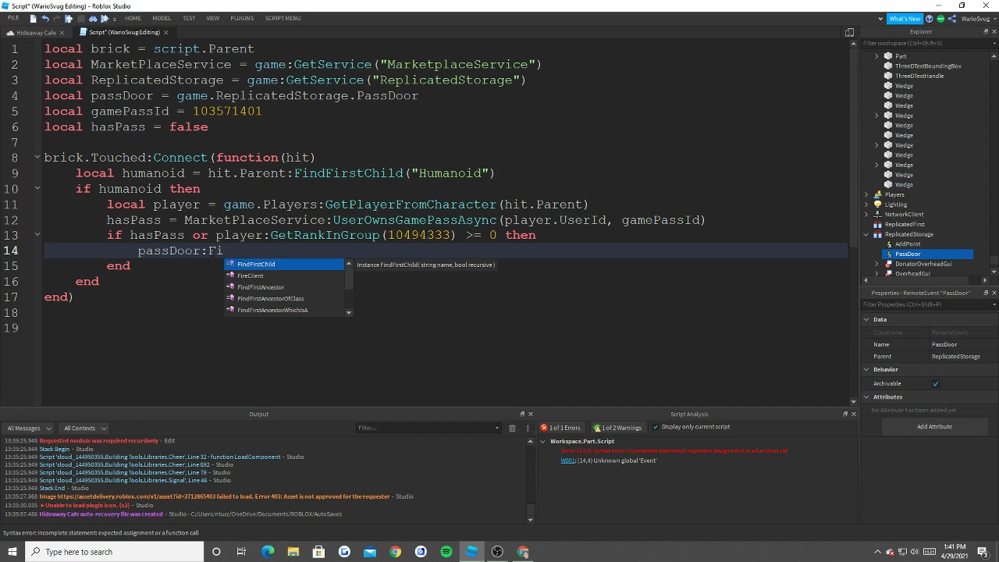This screenshot has width=999, height=562.
Task: Click the Share icon next to username
Action: pyautogui.click(x=952, y=18)
